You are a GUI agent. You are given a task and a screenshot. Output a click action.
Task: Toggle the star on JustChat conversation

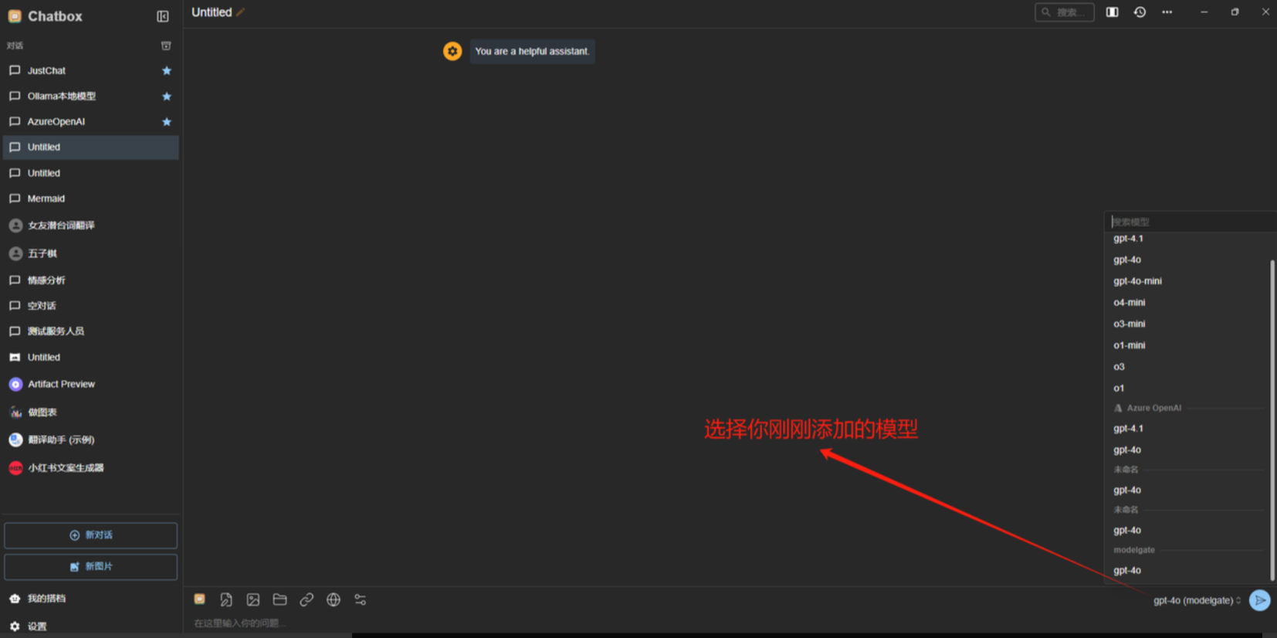(x=167, y=70)
